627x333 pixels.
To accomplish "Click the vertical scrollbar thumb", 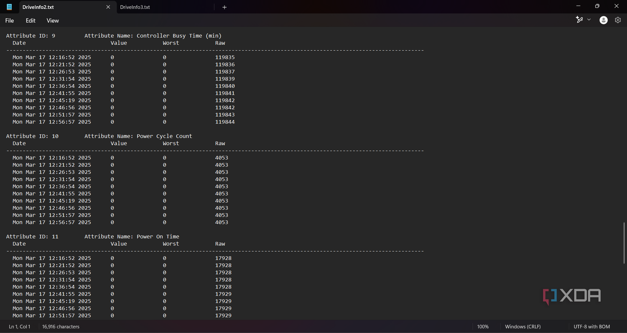I will click(x=624, y=242).
